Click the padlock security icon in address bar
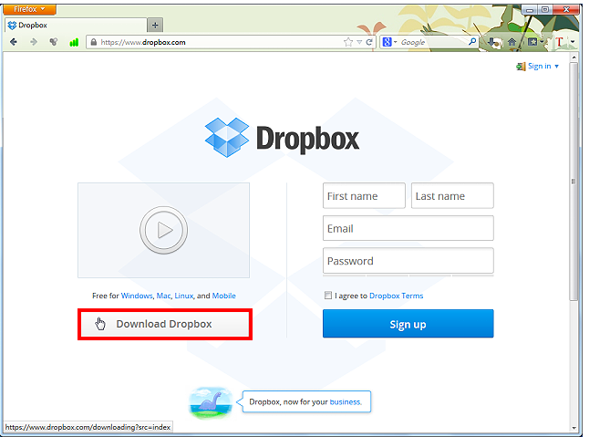589x437 pixels. [94, 42]
